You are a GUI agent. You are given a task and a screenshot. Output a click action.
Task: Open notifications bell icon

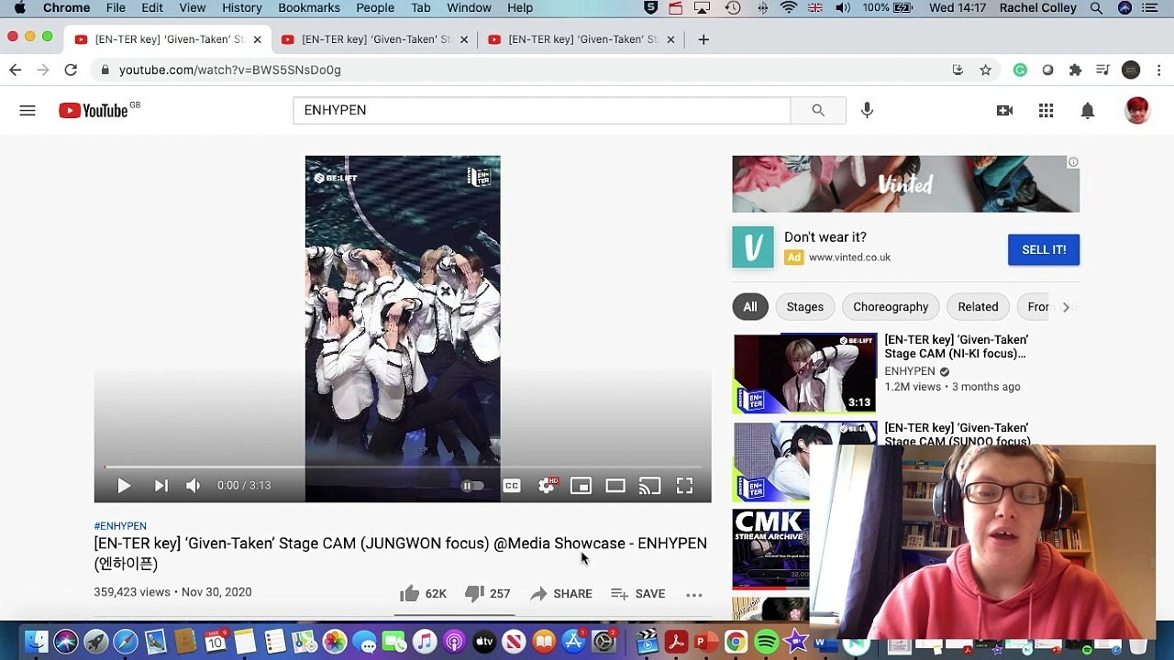coord(1087,111)
